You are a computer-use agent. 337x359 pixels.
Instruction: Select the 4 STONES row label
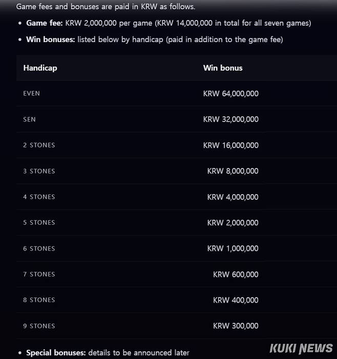(39, 197)
